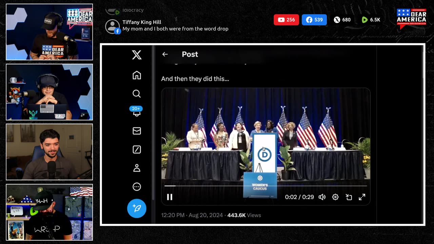This screenshot has height=244, width=434.
Task: Click the X 680 viewer count
Action: click(342, 20)
